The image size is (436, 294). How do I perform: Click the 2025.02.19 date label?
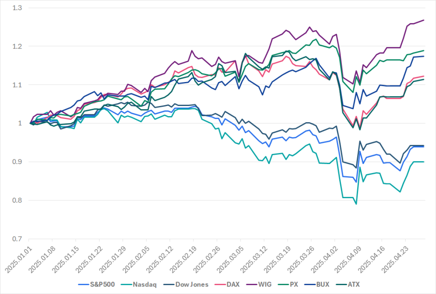click(181, 259)
